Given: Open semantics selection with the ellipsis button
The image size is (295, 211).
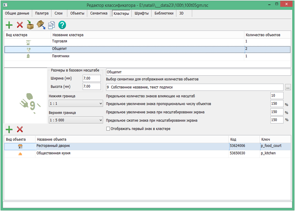Looking at the screenshot, I should [x=288, y=87].
